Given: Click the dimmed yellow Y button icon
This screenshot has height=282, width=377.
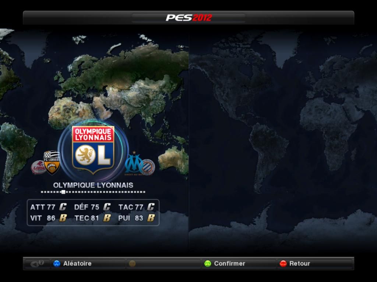Looking at the screenshot, I should [132, 263].
